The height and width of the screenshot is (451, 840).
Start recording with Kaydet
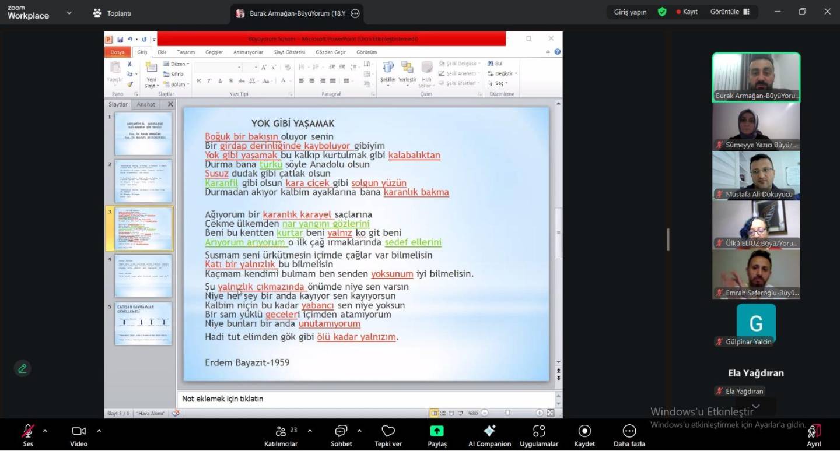coord(584,434)
